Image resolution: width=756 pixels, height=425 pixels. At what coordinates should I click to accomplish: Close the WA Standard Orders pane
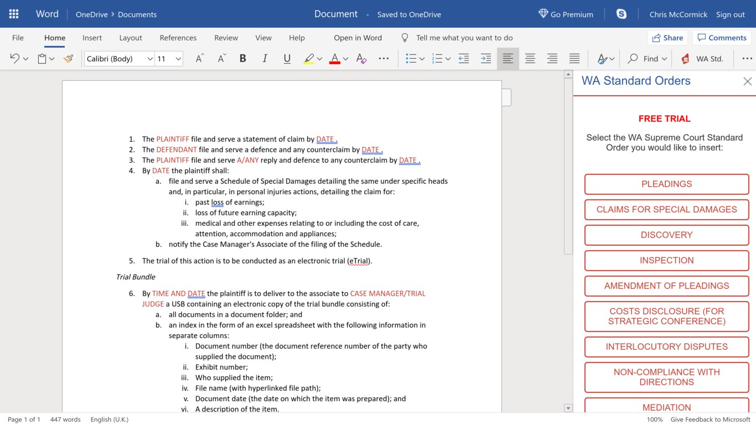point(747,81)
